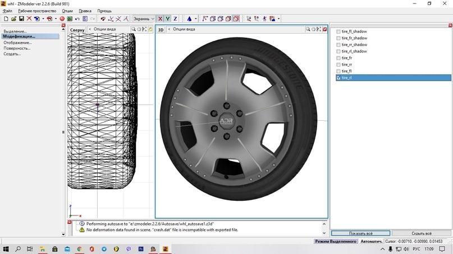The image size is (453, 254).
Task: Select the vertices level icon
Action: coord(205,18)
